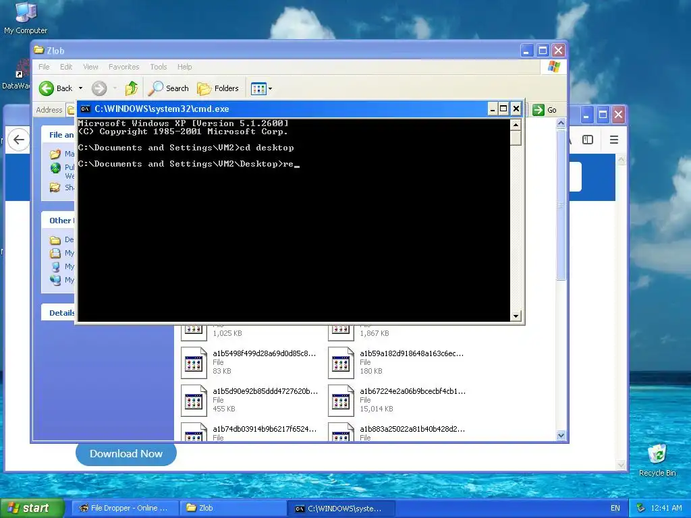Viewport: 691px width, 518px height.
Task: Click the Zlob file list scroll up arrow
Action: click(561, 123)
